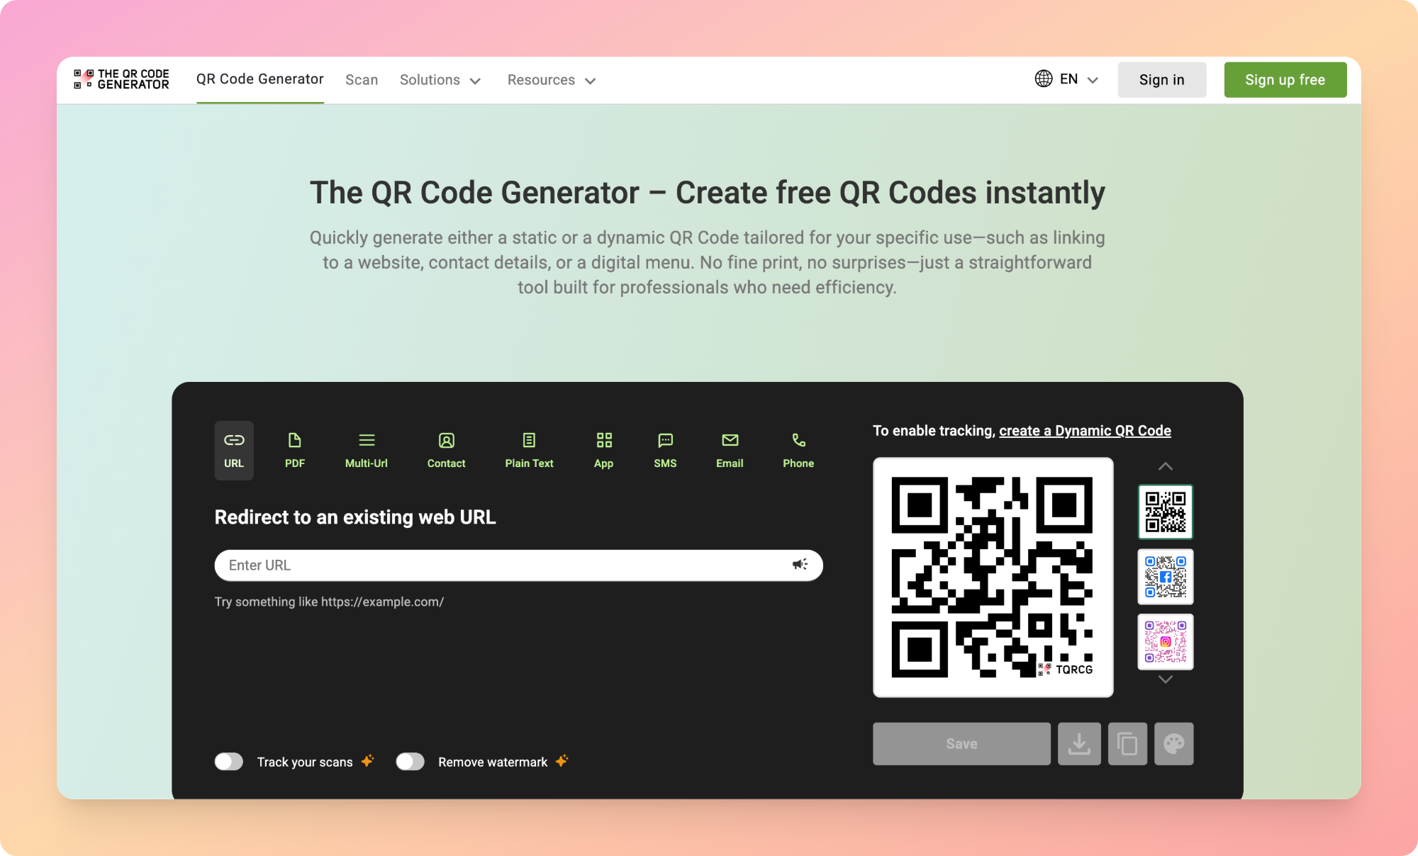Image resolution: width=1418 pixels, height=856 pixels.
Task: Click 'Redirect to an existing web URL' heading
Action: (355, 517)
